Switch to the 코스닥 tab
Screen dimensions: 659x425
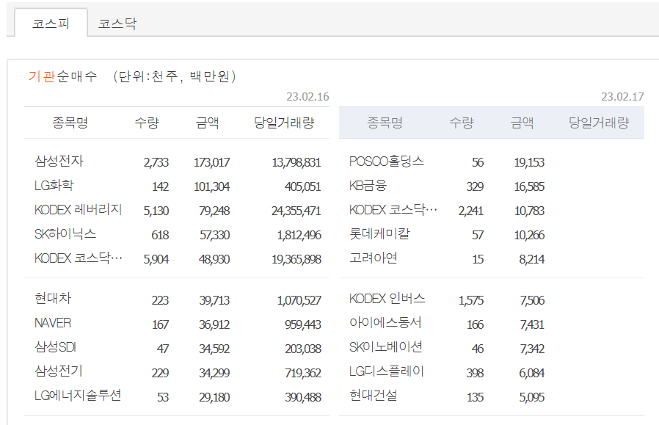(x=117, y=23)
